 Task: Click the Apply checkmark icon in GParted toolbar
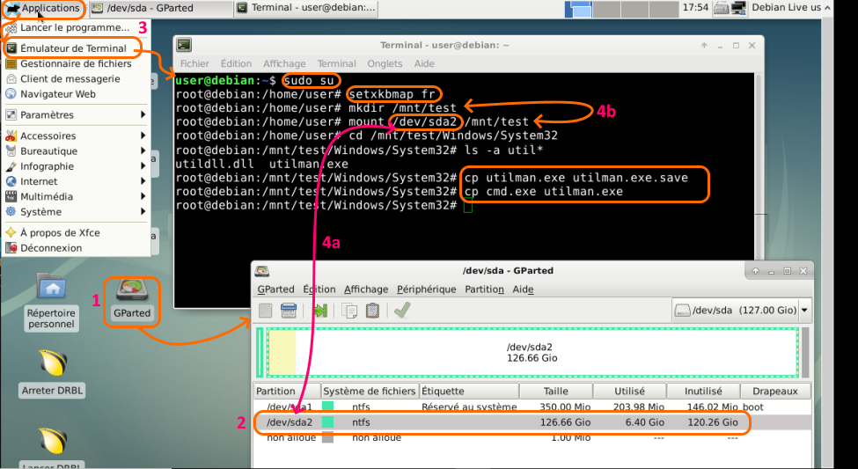coord(402,310)
